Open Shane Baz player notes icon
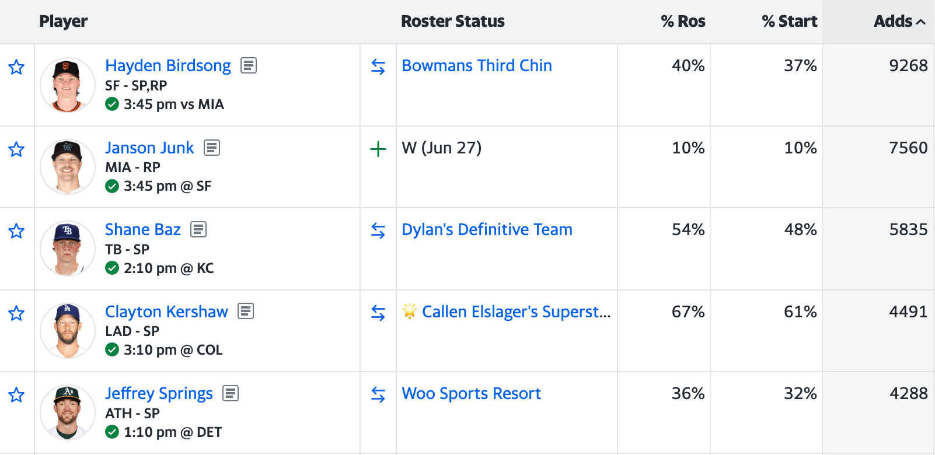Image resolution: width=935 pixels, height=455 pixels. (x=198, y=229)
